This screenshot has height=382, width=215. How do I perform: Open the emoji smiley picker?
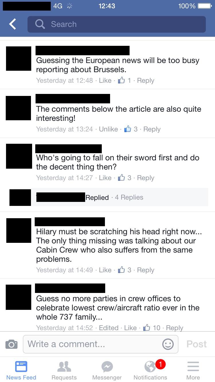(168, 344)
